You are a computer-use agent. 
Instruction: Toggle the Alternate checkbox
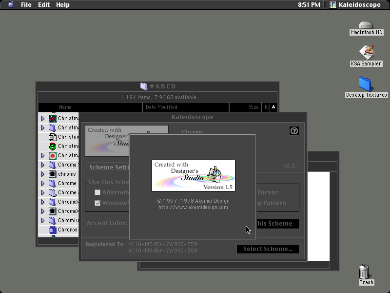coord(97,192)
